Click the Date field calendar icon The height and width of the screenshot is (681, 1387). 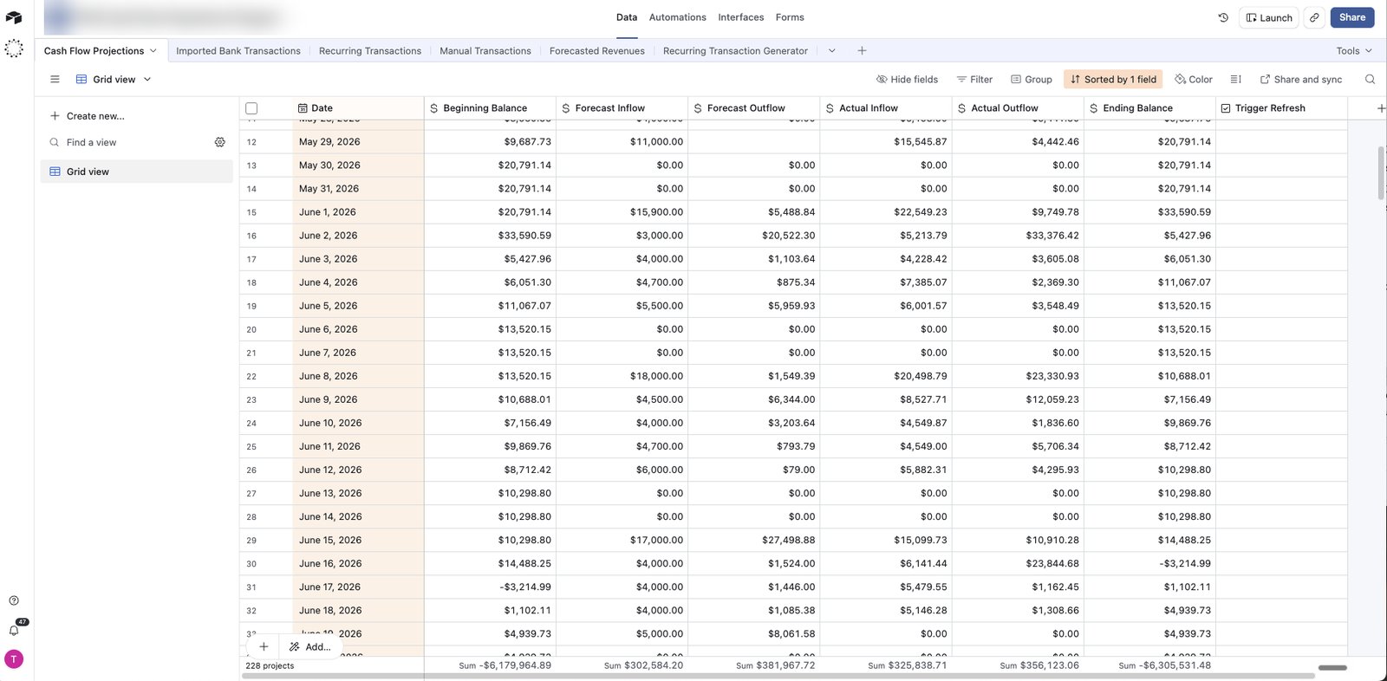[x=303, y=108]
